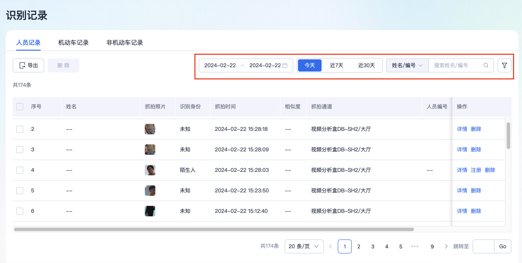The height and width of the screenshot is (263, 522).
Task: Open the captured photo in row 4
Action: pos(150,170)
